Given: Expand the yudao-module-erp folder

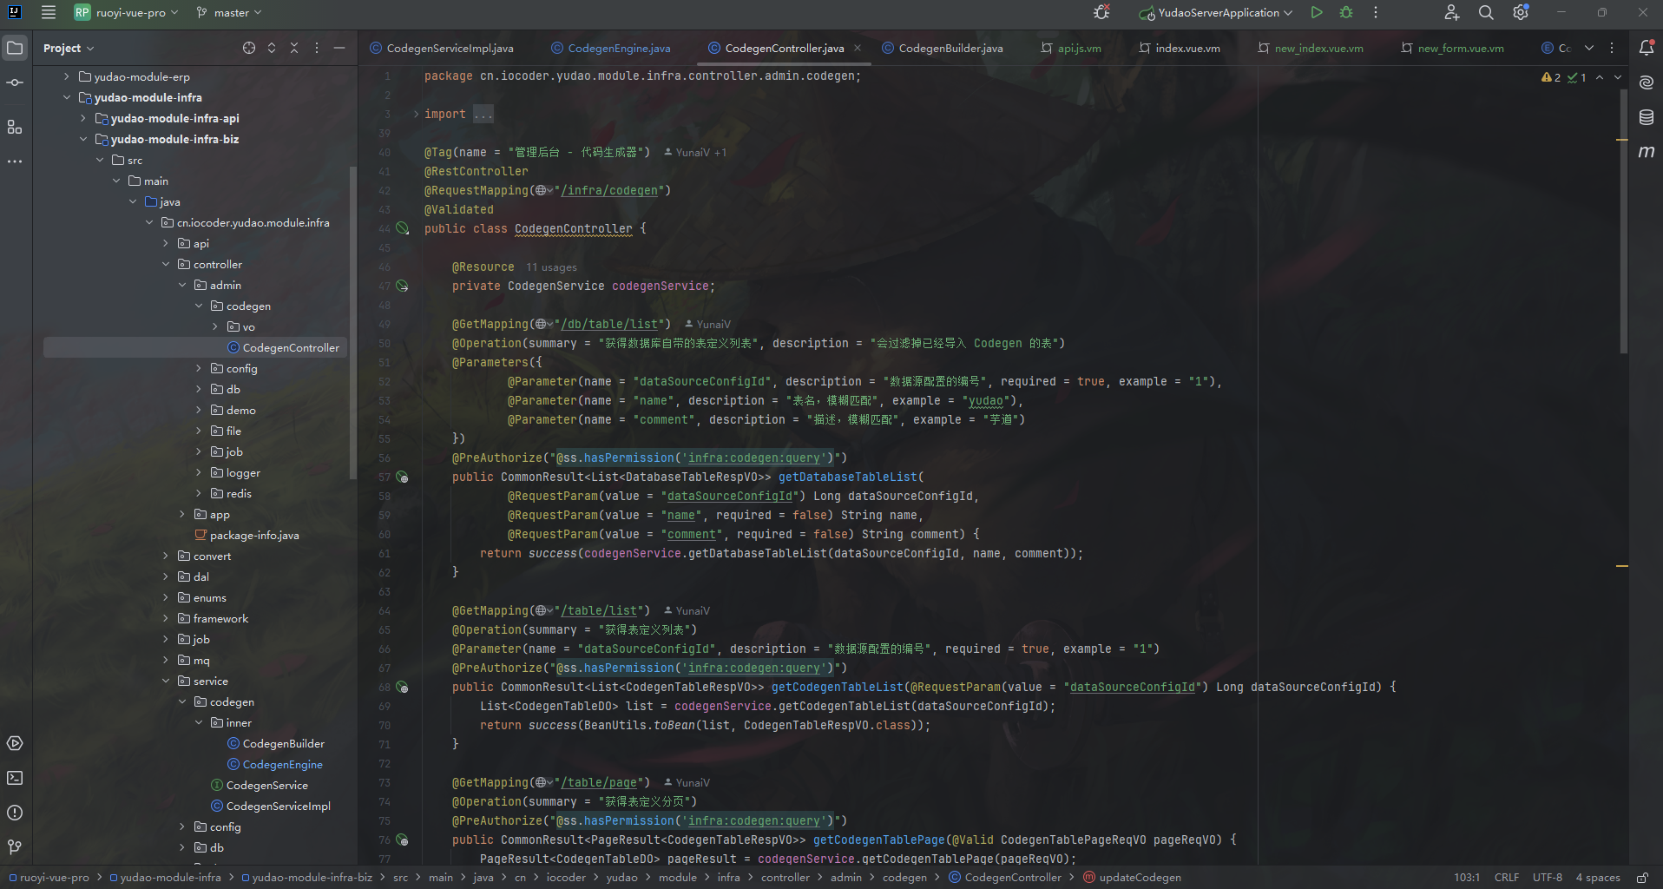Looking at the screenshot, I should (x=67, y=76).
